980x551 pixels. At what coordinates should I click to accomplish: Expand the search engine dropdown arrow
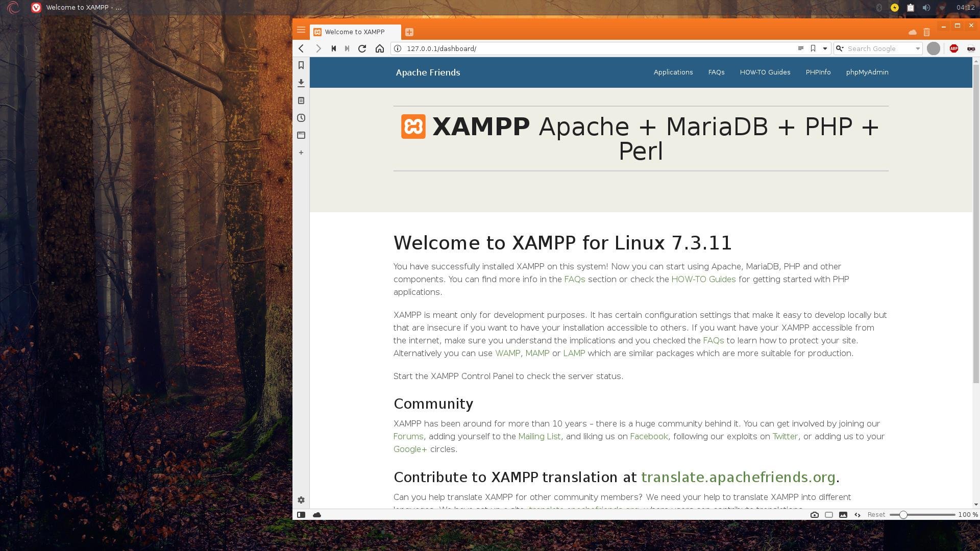tap(917, 48)
